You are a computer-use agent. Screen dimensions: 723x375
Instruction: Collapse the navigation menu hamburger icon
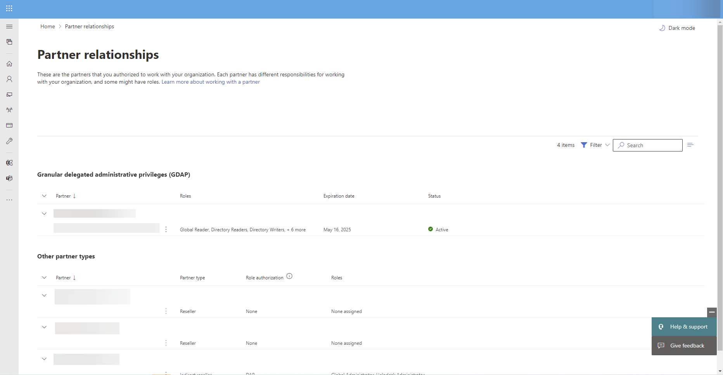(9, 26)
